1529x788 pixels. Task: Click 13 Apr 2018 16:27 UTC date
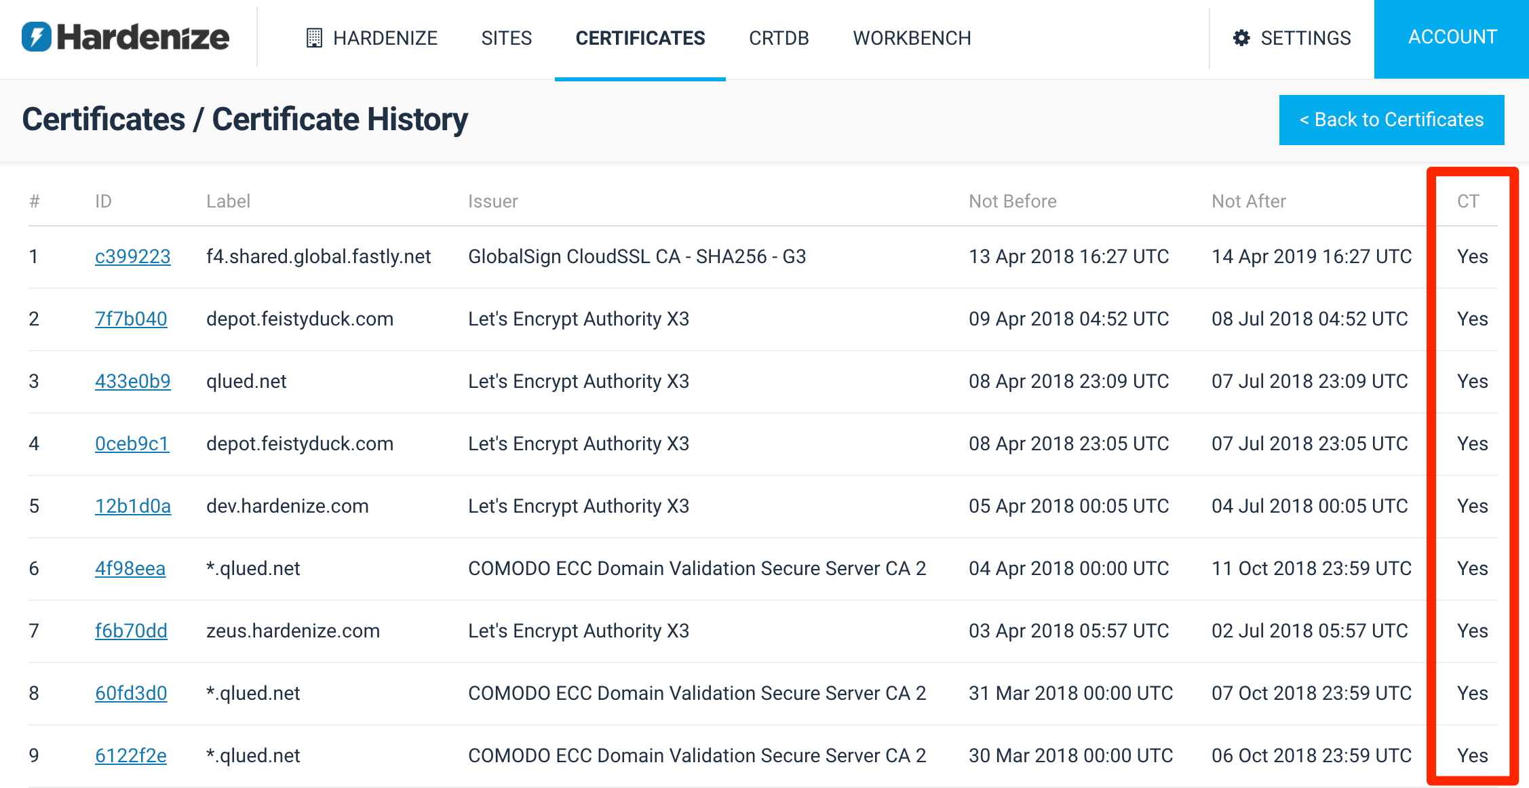click(1068, 256)
